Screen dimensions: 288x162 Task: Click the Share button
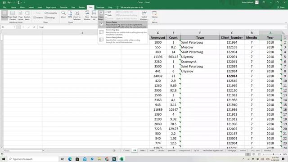click(x=281, y=7)
